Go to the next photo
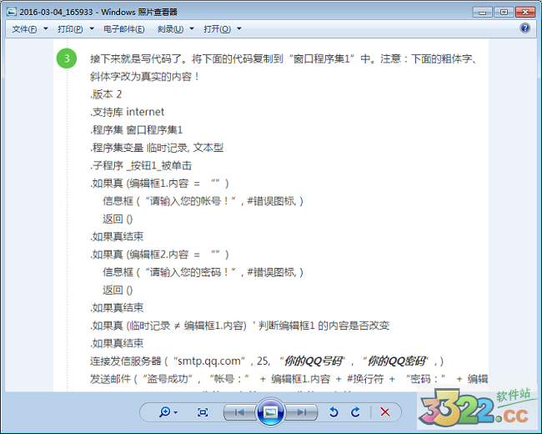542x434 pixels. pyautogui.click(x=301, y=412)
